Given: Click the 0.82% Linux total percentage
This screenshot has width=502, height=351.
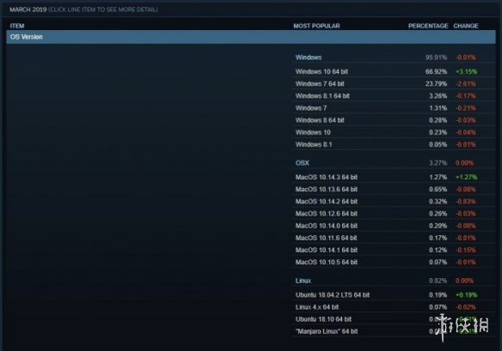Looking at the screenshot, I should coord(438,281).
